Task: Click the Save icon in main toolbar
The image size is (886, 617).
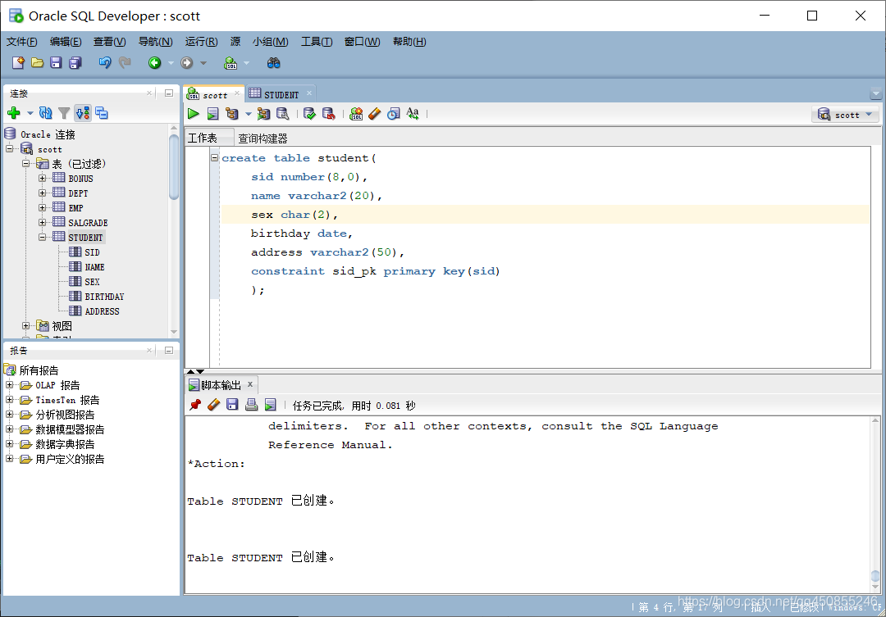Action: pyautogui.click(x=56, y=62)
